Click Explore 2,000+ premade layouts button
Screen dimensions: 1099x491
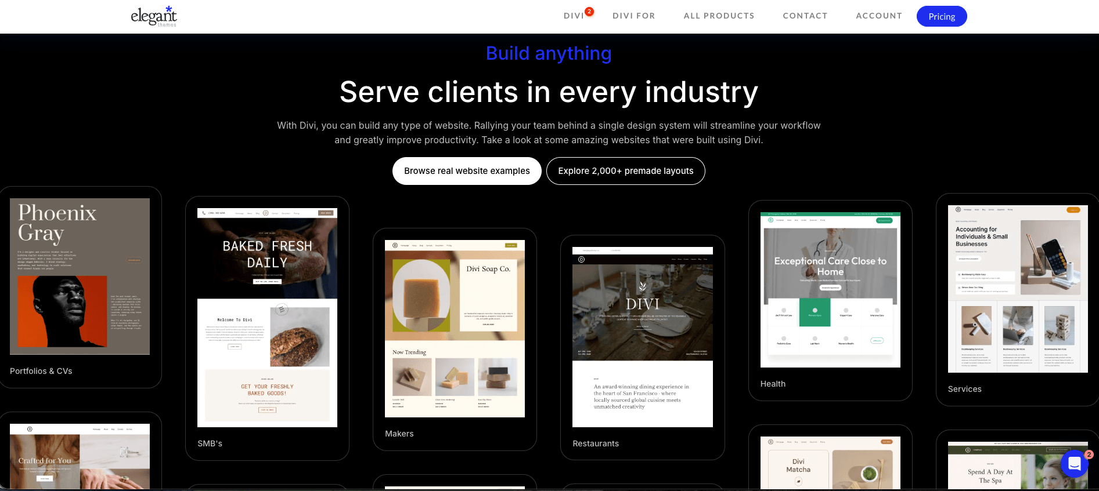pyautogui.click(x=626, y=171)
